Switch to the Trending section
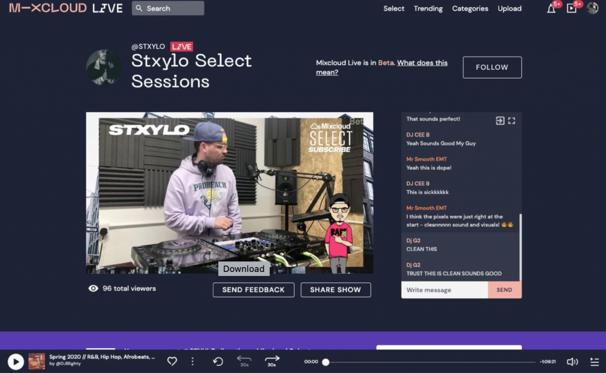 coord(428,8)
